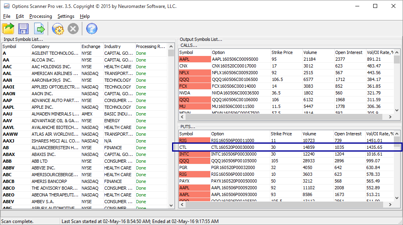Click Scan complete status bar text
This screenshot has width=403, height=225.
pos(17,221)
